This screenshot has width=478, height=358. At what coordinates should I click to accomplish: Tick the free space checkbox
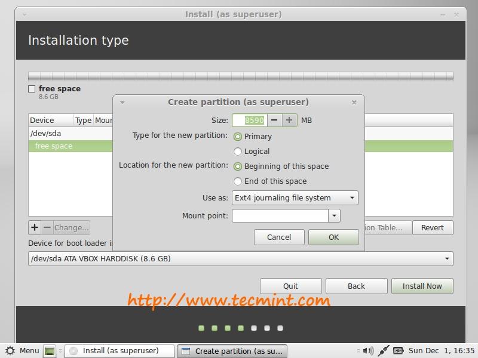[32, 89]
